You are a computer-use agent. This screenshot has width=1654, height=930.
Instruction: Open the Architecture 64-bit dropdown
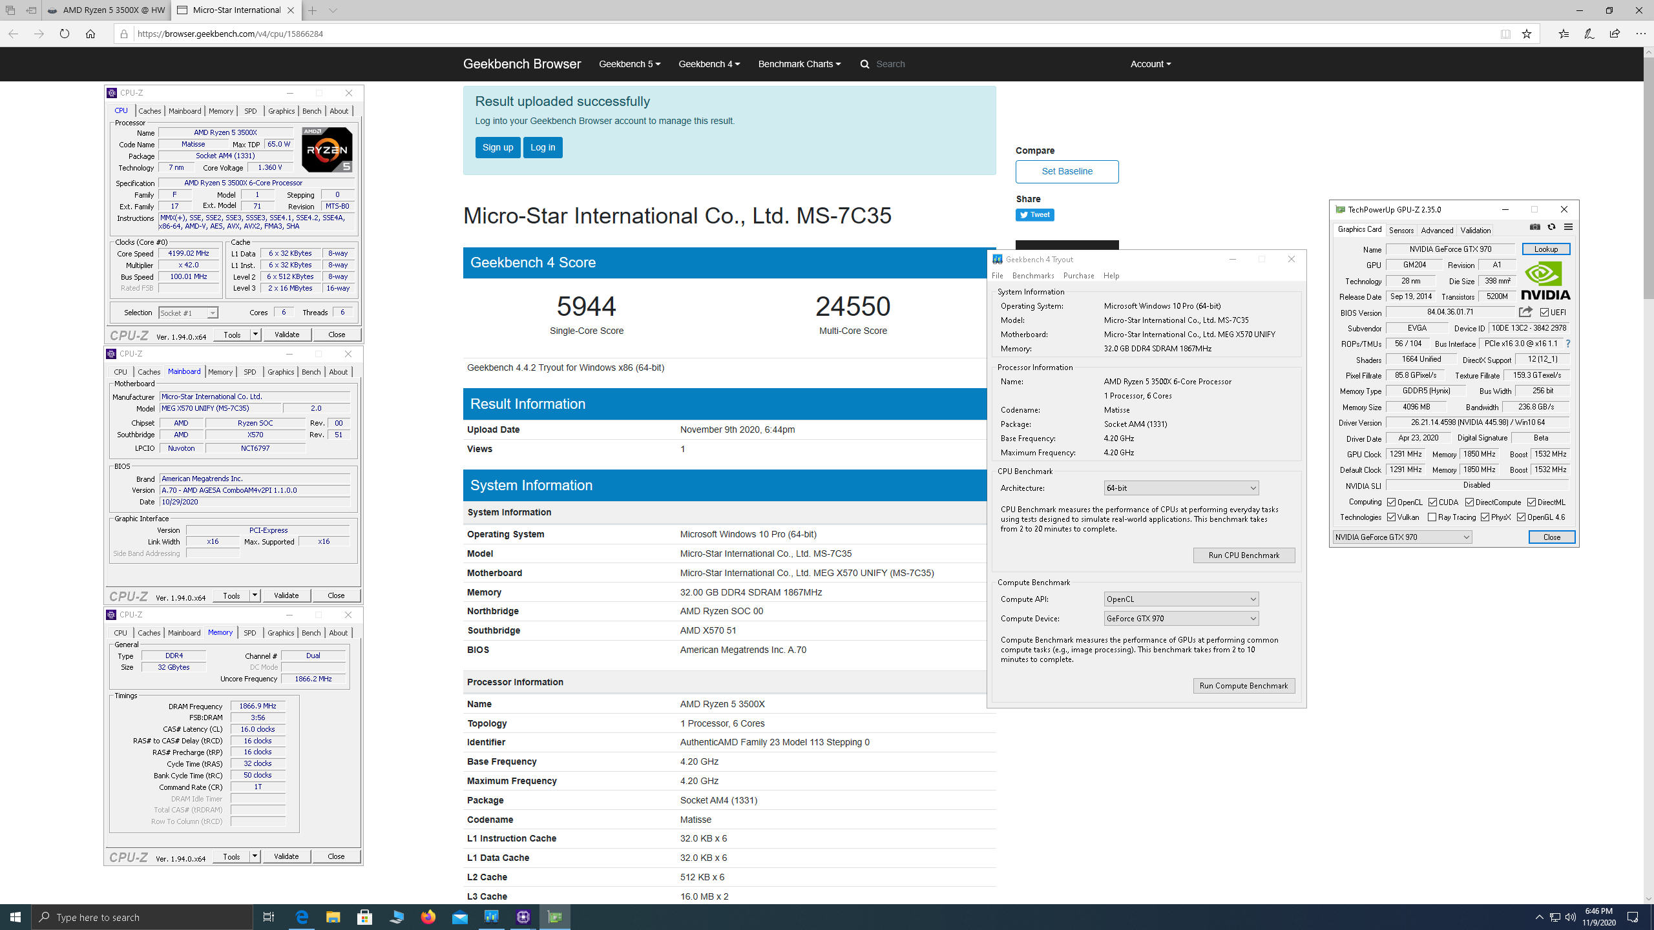pos(1181,488)
